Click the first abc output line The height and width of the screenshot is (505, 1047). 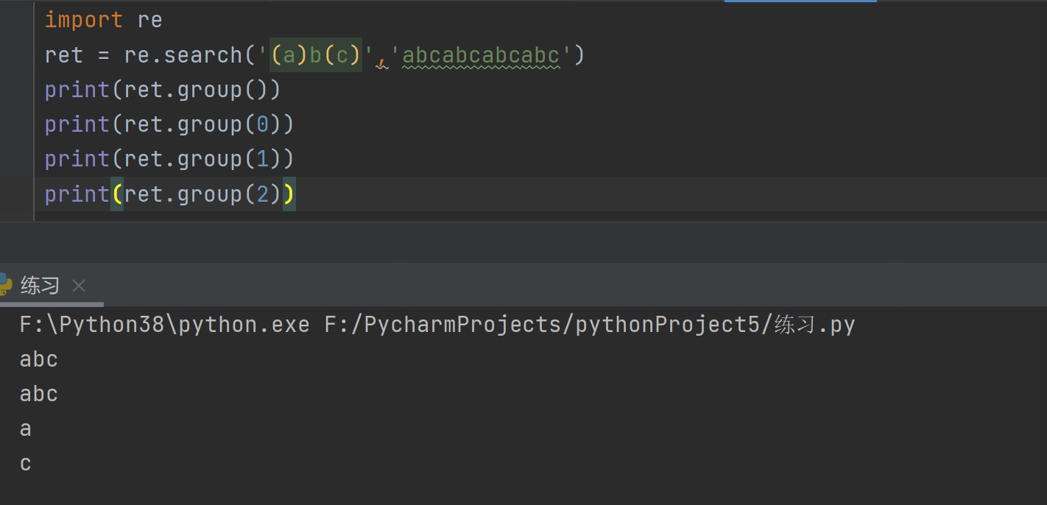[39, 359]
